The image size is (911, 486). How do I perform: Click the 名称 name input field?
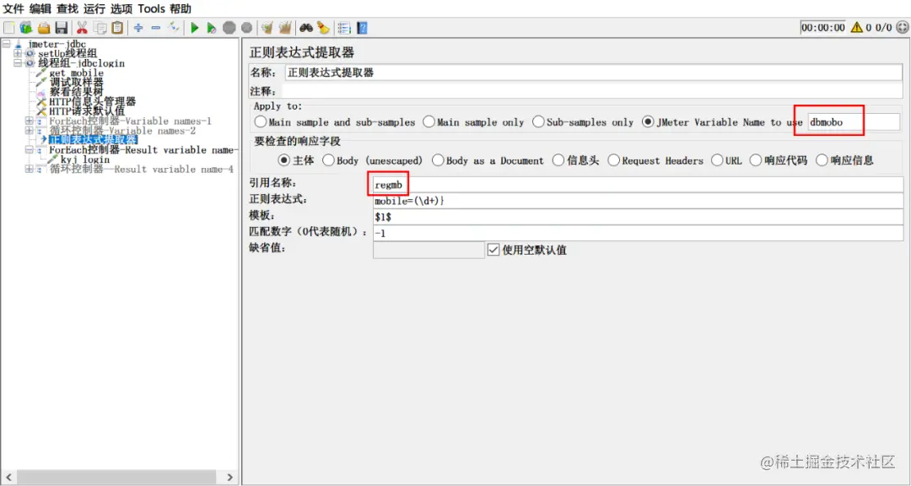(x=594, y=73)
